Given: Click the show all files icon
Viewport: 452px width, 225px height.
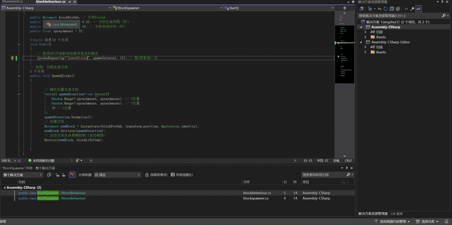Looking at the screenshot, I should coord(398,9).
